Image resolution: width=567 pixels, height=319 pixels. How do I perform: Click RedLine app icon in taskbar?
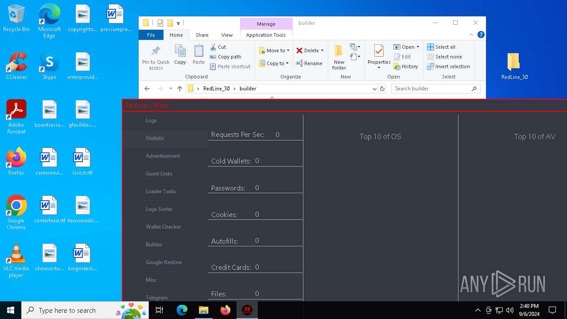(x=247, y=310)
